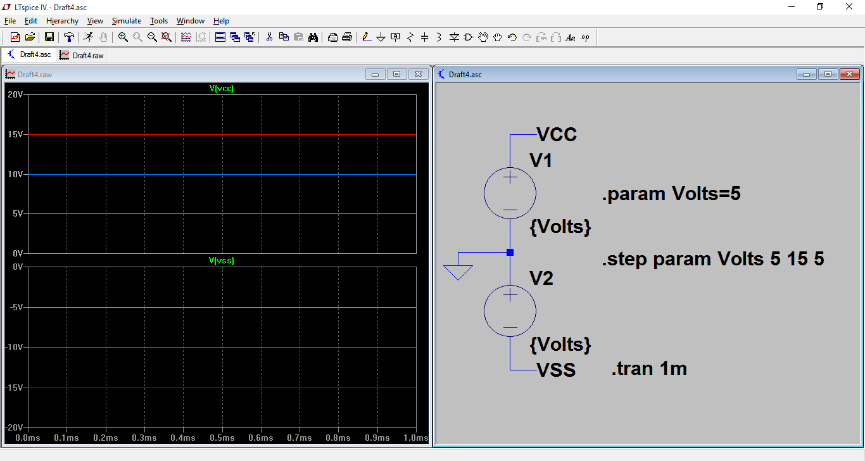Place a capacitor component
Screen dimensions: 865x461
[x=425, y=37]
